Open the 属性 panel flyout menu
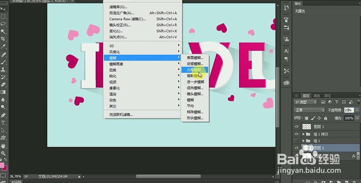The width and height of the screenshot is (361, 183). pyautogui.click(x=359, y=3)
